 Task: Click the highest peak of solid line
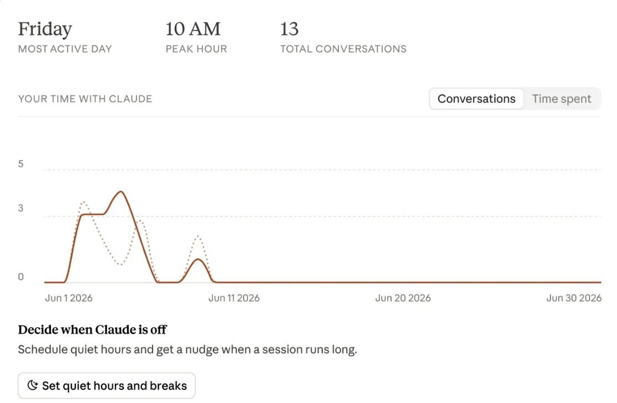point(121,192)
